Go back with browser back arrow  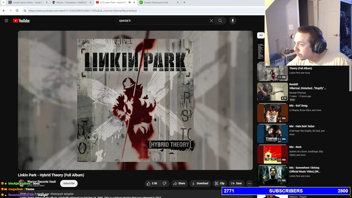pyautogui.click(x=4, y=11)
